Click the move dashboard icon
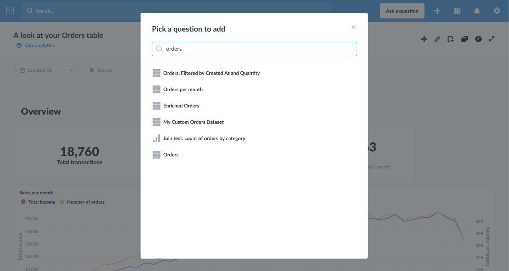The height and width of the screenshot is (271, 509). [450, 39]
